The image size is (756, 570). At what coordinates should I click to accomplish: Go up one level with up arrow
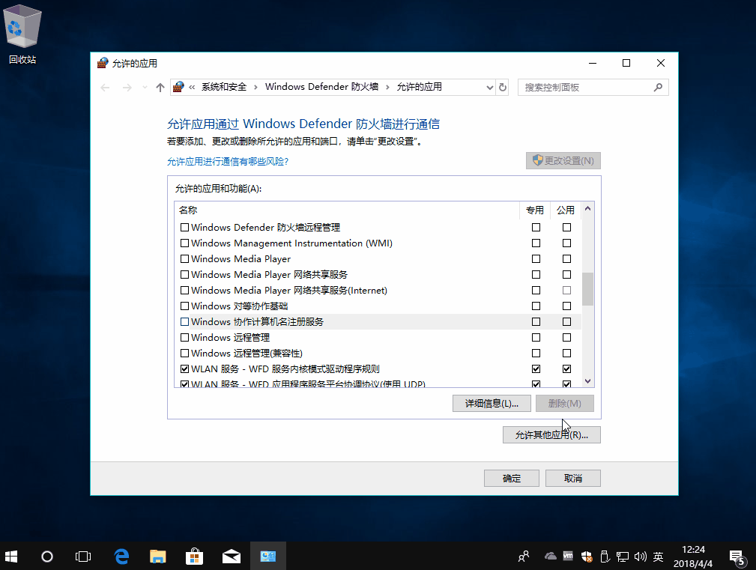160,87
